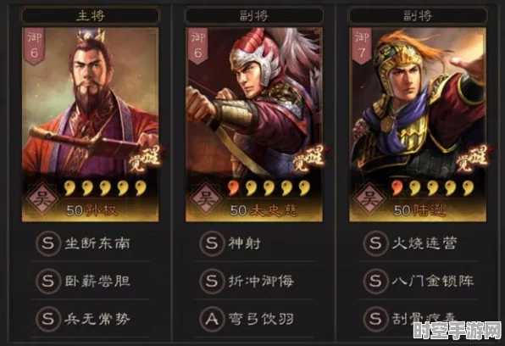The height and width of the screenshot is (346, 505).
Task: Click the A rank icon beside 弯弓饮羽
Action: [212, 319]
